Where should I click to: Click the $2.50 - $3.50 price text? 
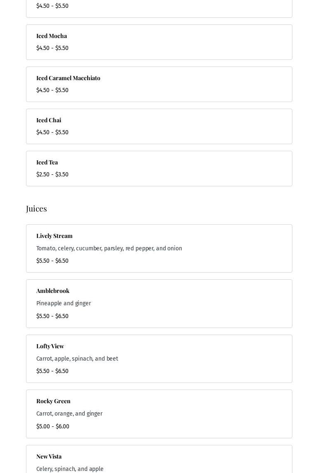point(52,175)
